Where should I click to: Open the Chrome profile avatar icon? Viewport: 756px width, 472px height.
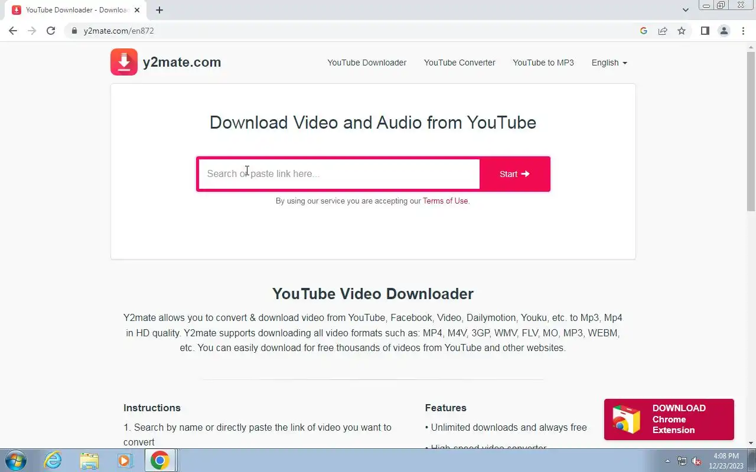(x=724, y=31)
